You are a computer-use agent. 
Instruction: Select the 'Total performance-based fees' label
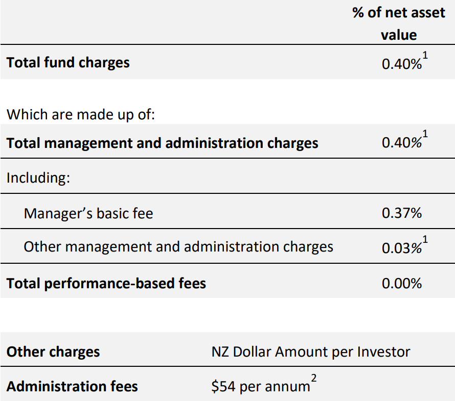point(106,283)
